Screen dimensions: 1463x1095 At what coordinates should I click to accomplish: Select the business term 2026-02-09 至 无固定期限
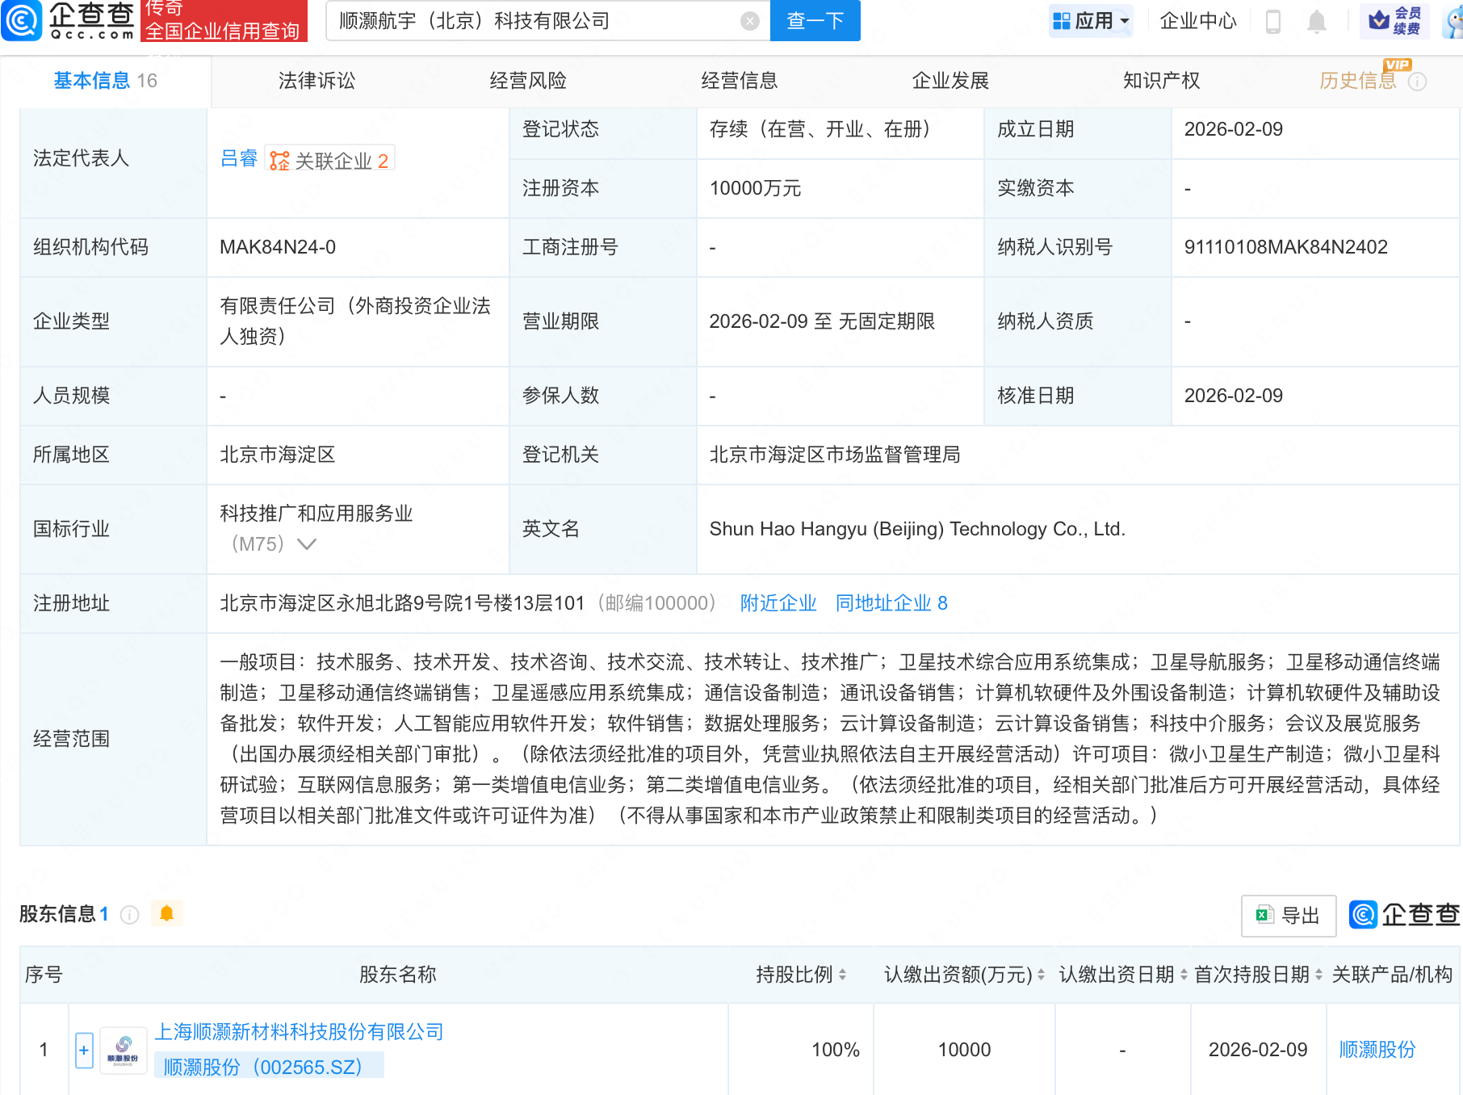coord(822,321)
